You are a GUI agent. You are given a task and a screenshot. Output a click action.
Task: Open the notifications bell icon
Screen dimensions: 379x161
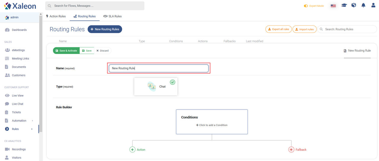tap(363, 5)
